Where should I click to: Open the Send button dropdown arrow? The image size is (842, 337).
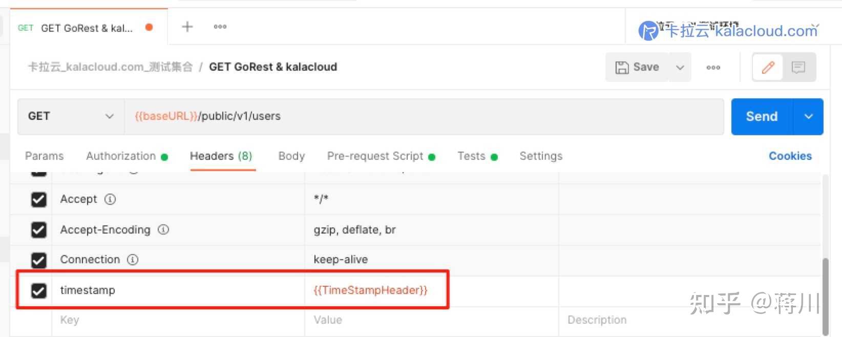(x=808, y=116)
